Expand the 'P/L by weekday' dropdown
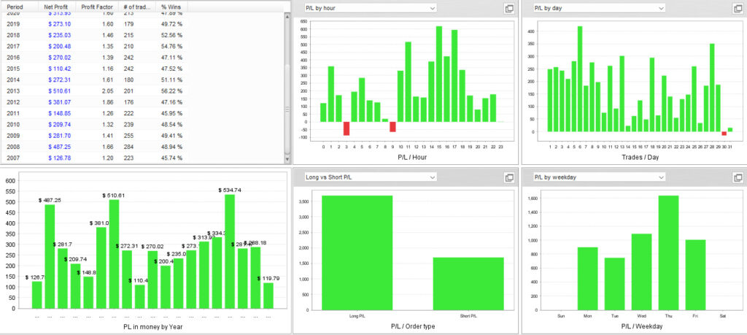This screenshot has width=747, height=335. click(598, 177)
